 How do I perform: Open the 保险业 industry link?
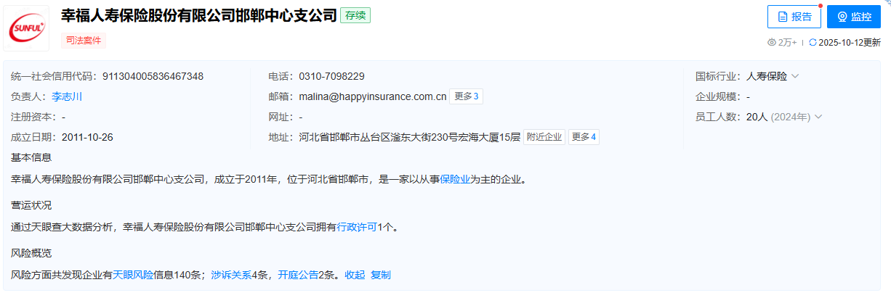pyautogui.click(x=455, y=179)
